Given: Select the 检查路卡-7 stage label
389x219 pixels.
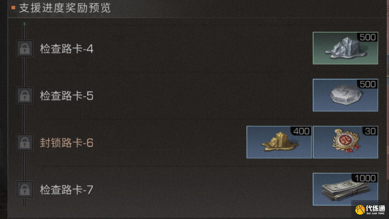Looking at the screenshot, I should click(x=67, y=190).
